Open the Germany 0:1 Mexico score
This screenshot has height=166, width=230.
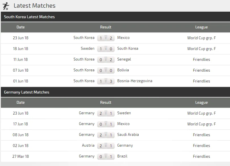(106, 124)
